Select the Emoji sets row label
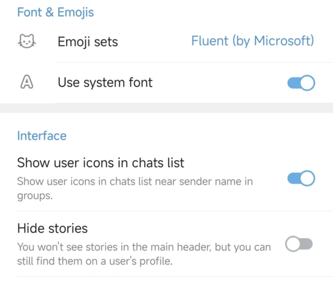The width and height of the screenshot is (333, 291). pos(87,42)
